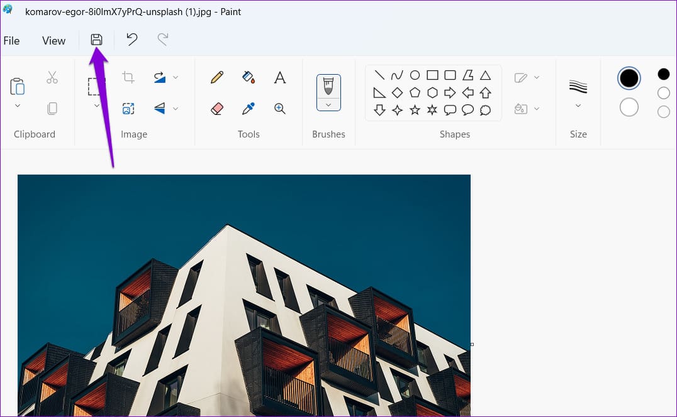
Task: Select the Fill bucket tool
Action: [249, 77]
